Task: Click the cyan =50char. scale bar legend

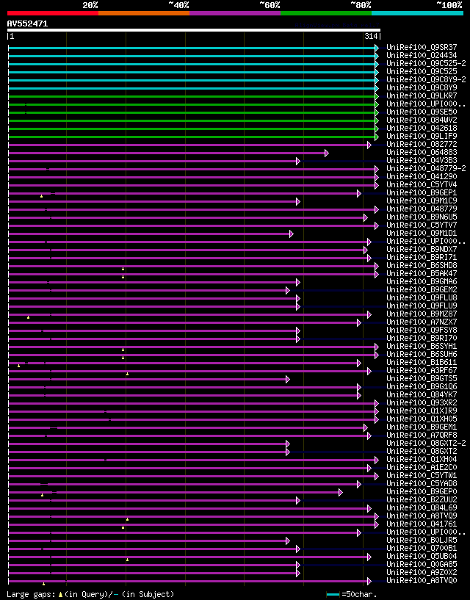Action: (333, 595)
